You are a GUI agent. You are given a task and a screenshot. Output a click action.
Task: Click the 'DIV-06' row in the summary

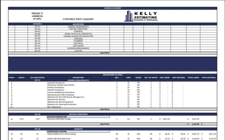tap(113, 34)
